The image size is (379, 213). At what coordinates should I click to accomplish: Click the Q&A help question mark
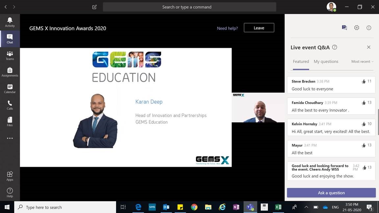(x=335, y=47)
